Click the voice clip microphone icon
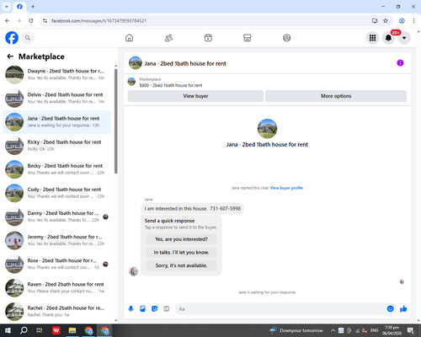 131,309
